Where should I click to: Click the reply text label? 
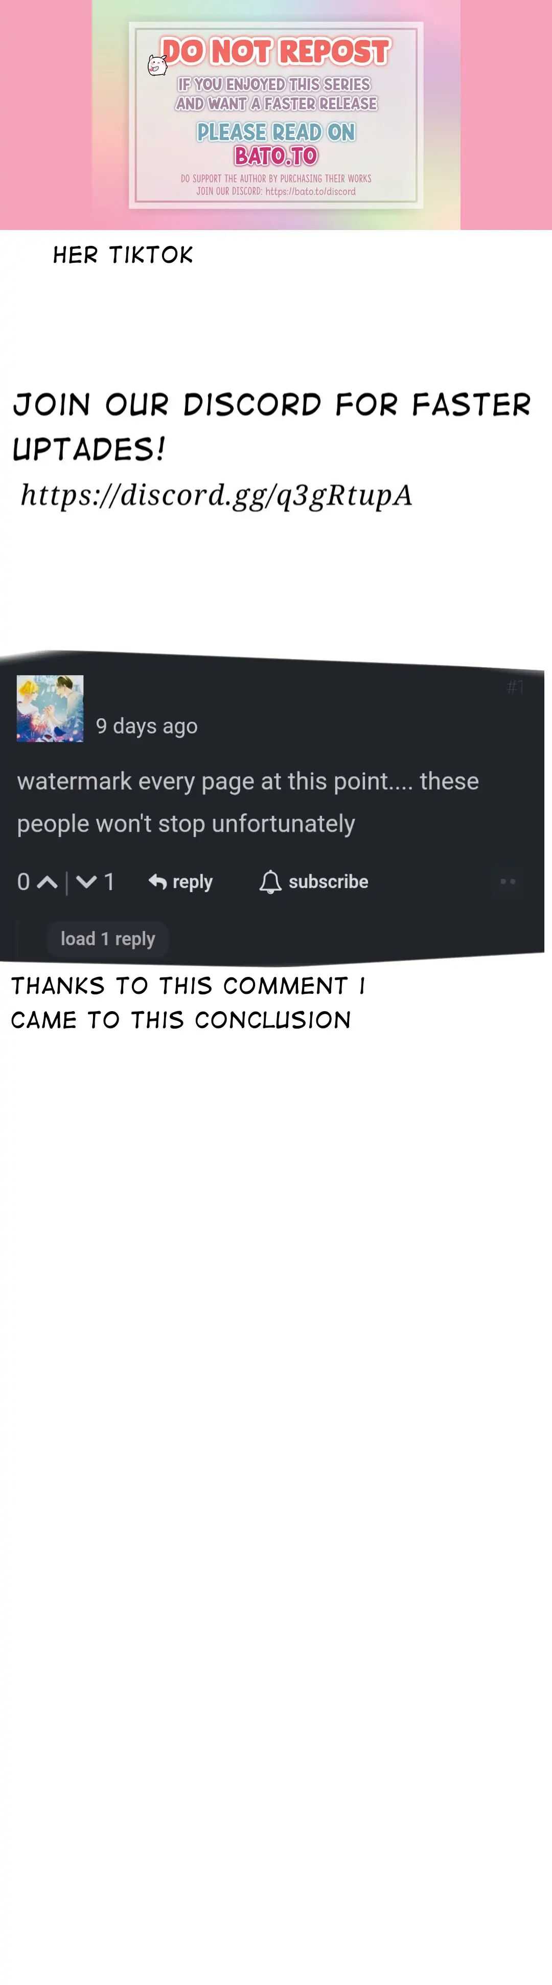click(x=193, y=881)
